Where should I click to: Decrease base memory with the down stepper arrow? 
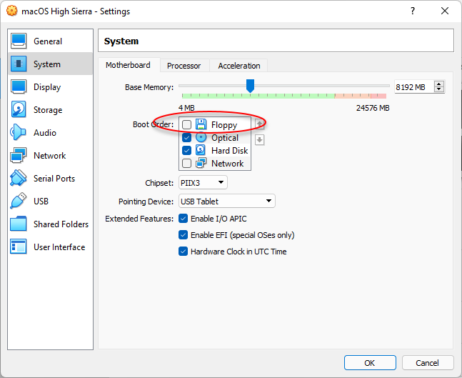click(439, 89)
